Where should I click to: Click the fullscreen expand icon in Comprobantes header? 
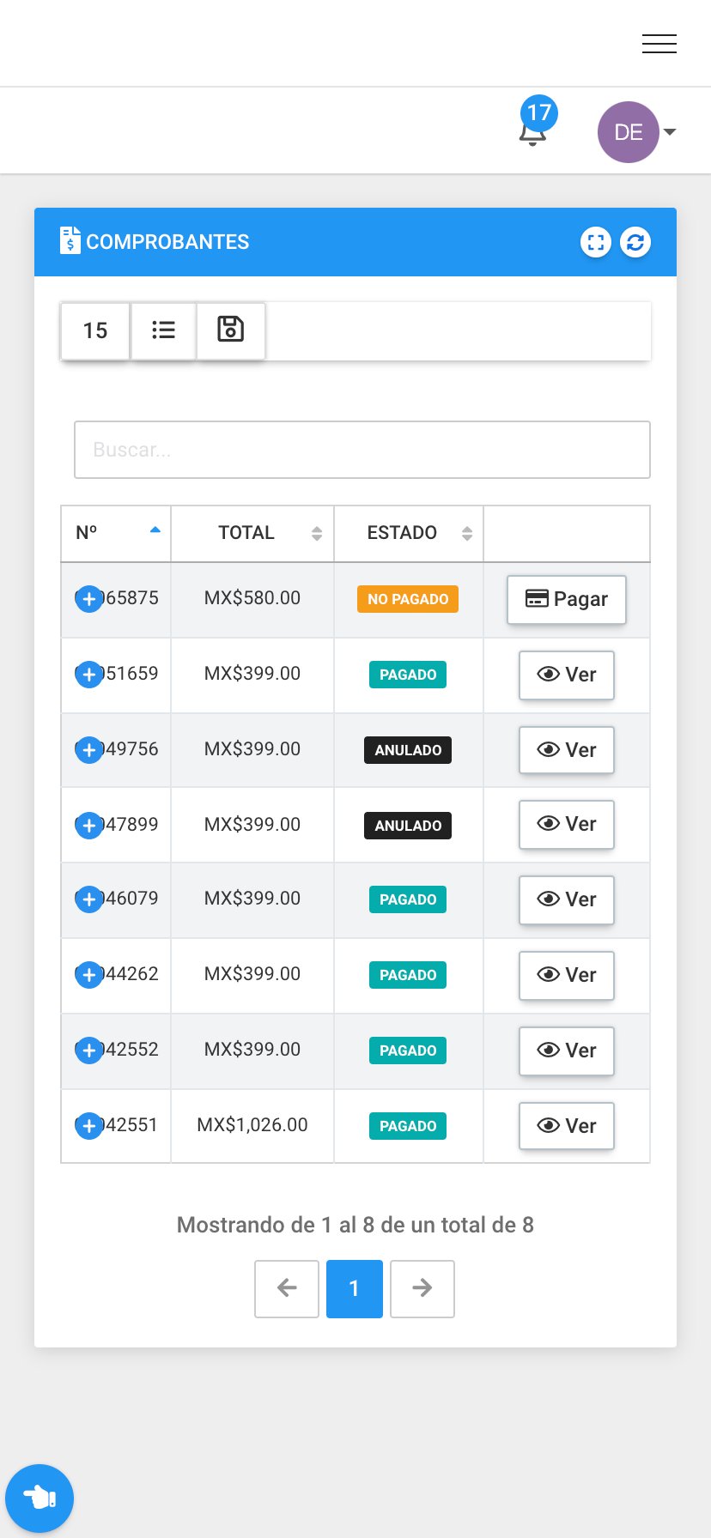[596, 242]
